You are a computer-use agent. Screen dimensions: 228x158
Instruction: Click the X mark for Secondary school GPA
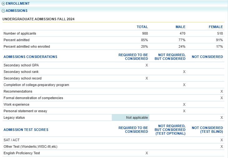147,65
